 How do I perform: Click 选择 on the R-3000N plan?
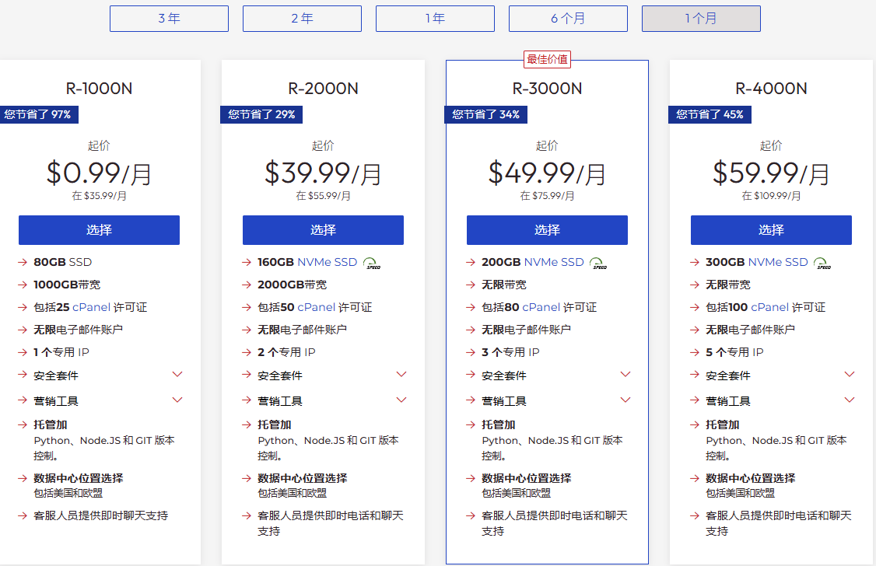547,230
